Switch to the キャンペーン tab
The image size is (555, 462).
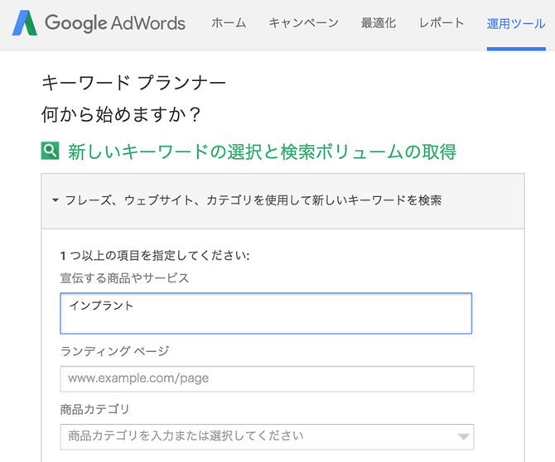[303, 23]
